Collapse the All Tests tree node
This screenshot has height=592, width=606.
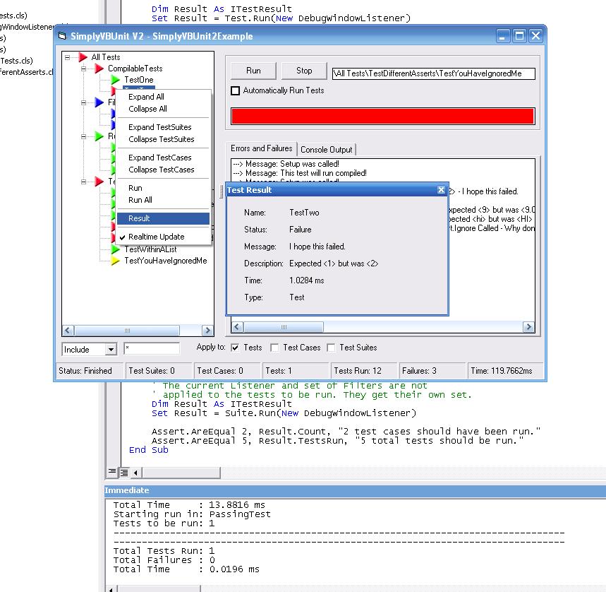coord(68,57)
